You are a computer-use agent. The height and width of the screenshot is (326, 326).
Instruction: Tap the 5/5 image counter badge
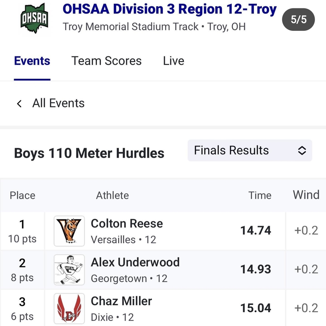tap(298, 19)
